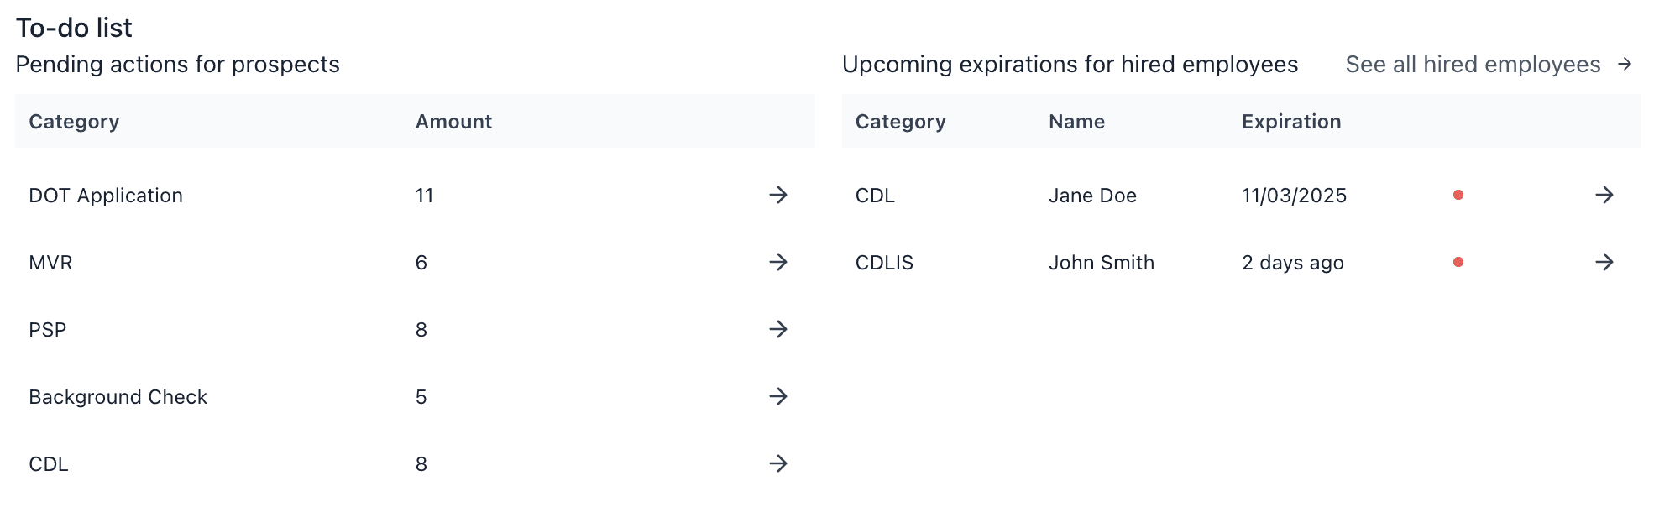The image size is (1654, 507).
Task: Open DOT Application row arrow
Action: 778,195
